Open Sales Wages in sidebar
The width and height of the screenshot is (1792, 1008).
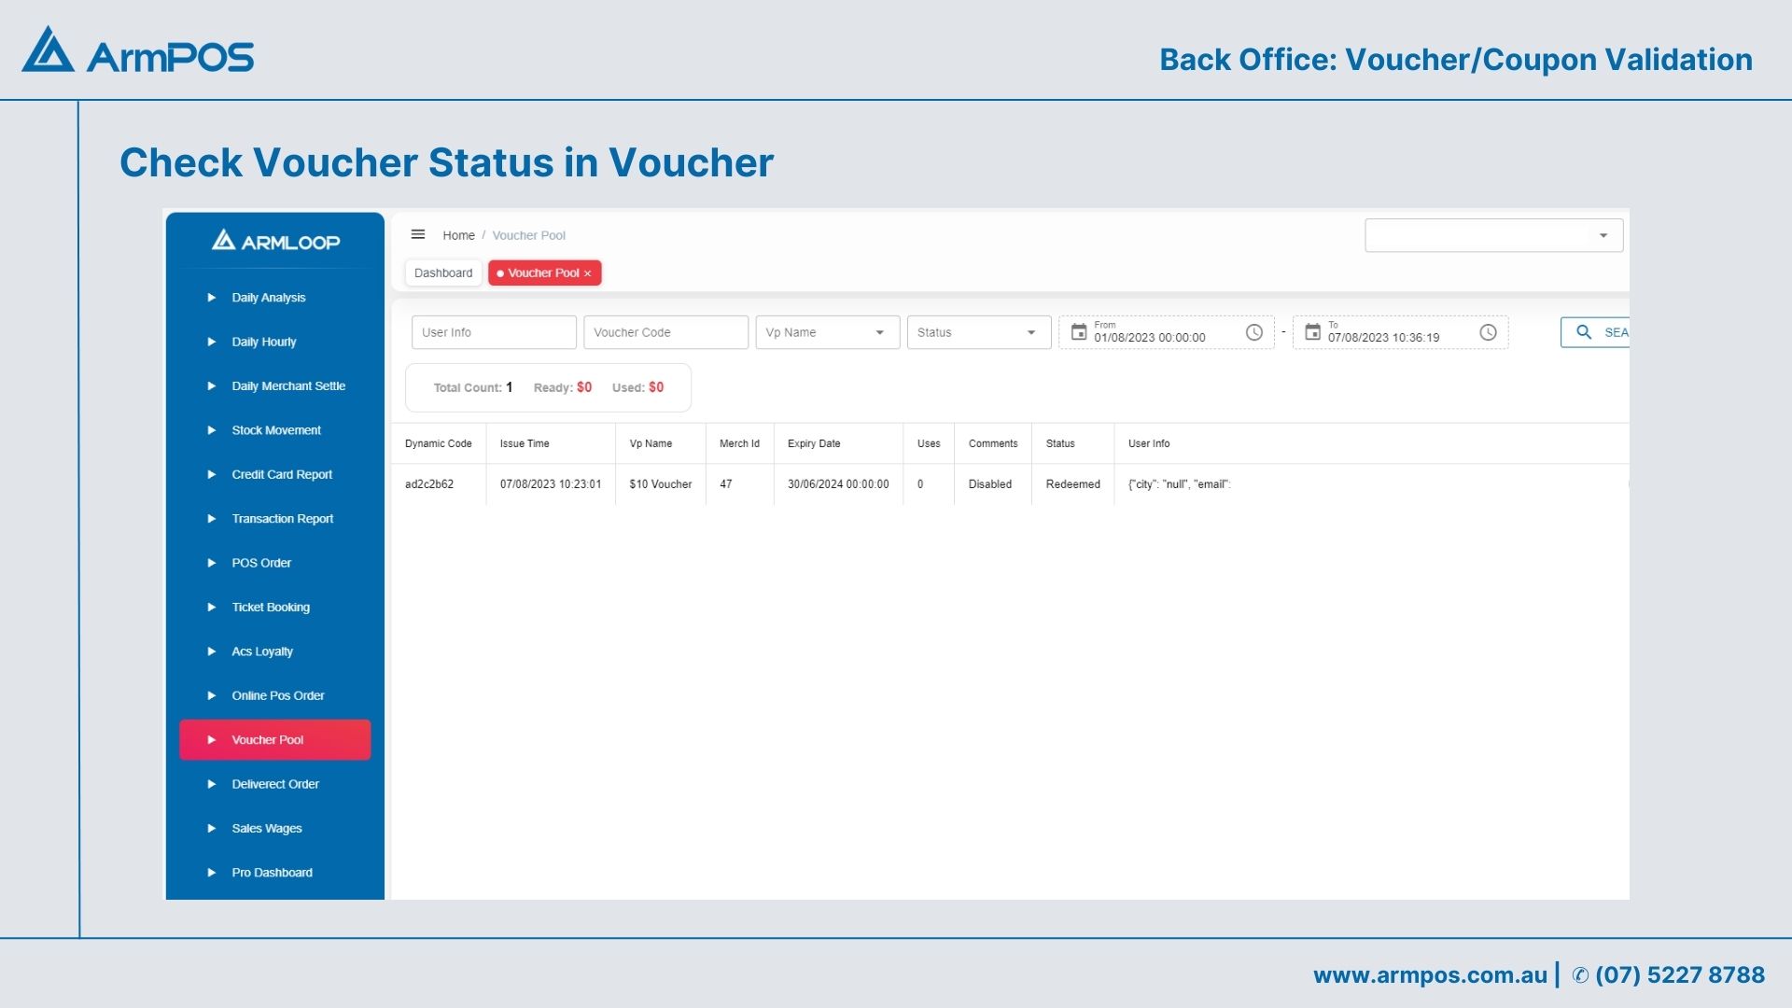click(267, 829)
